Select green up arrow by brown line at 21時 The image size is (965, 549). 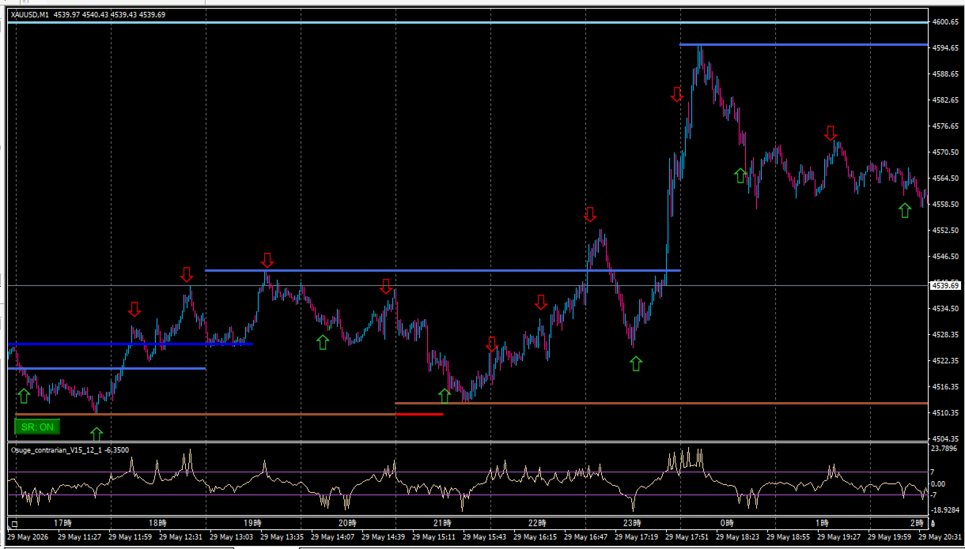445,396
